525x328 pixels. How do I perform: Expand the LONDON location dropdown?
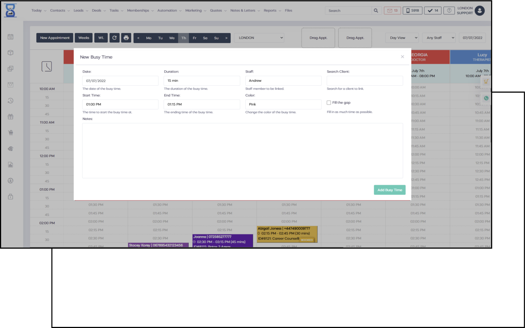(x=259, y=38)
